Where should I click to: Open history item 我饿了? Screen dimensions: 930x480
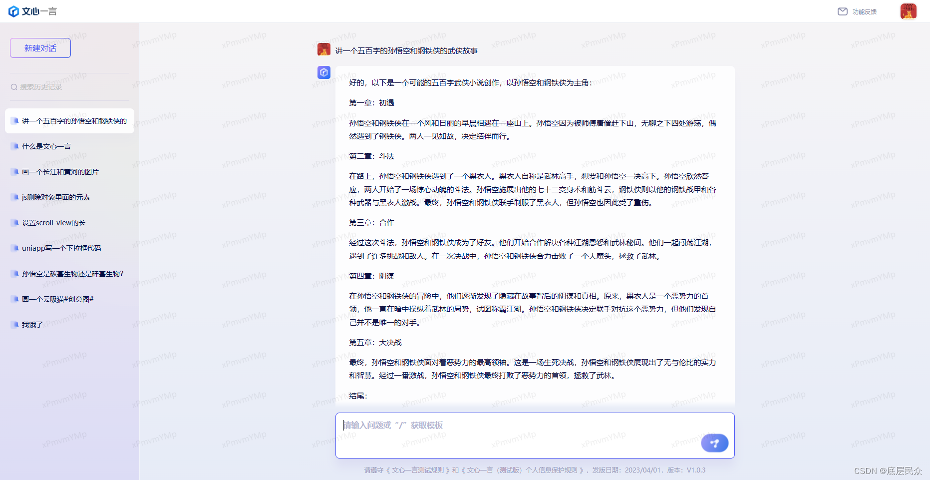click(x=69, y=325)
